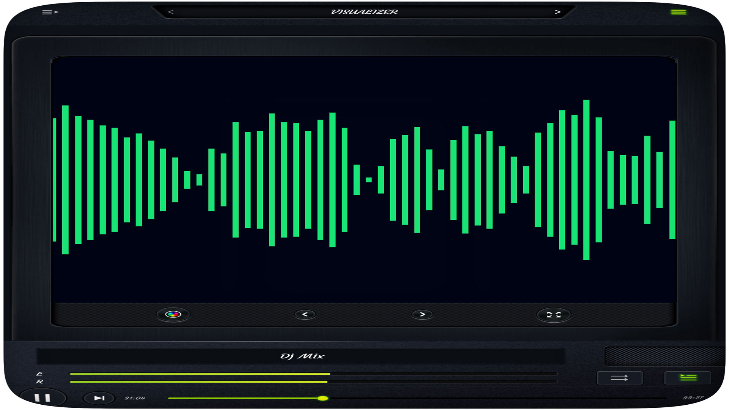Click the skip-to-next-track icon
Viewport: 729px width, 410px height.
(98, 397)
